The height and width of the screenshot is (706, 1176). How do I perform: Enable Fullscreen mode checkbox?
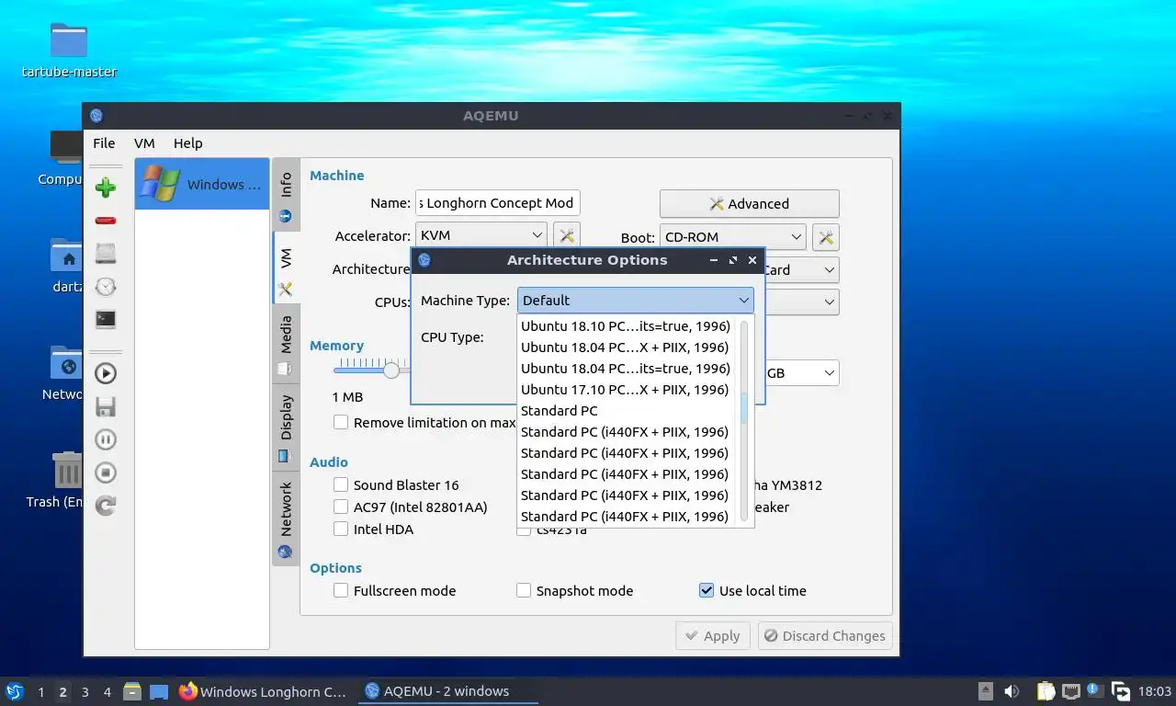pos(341,591)
